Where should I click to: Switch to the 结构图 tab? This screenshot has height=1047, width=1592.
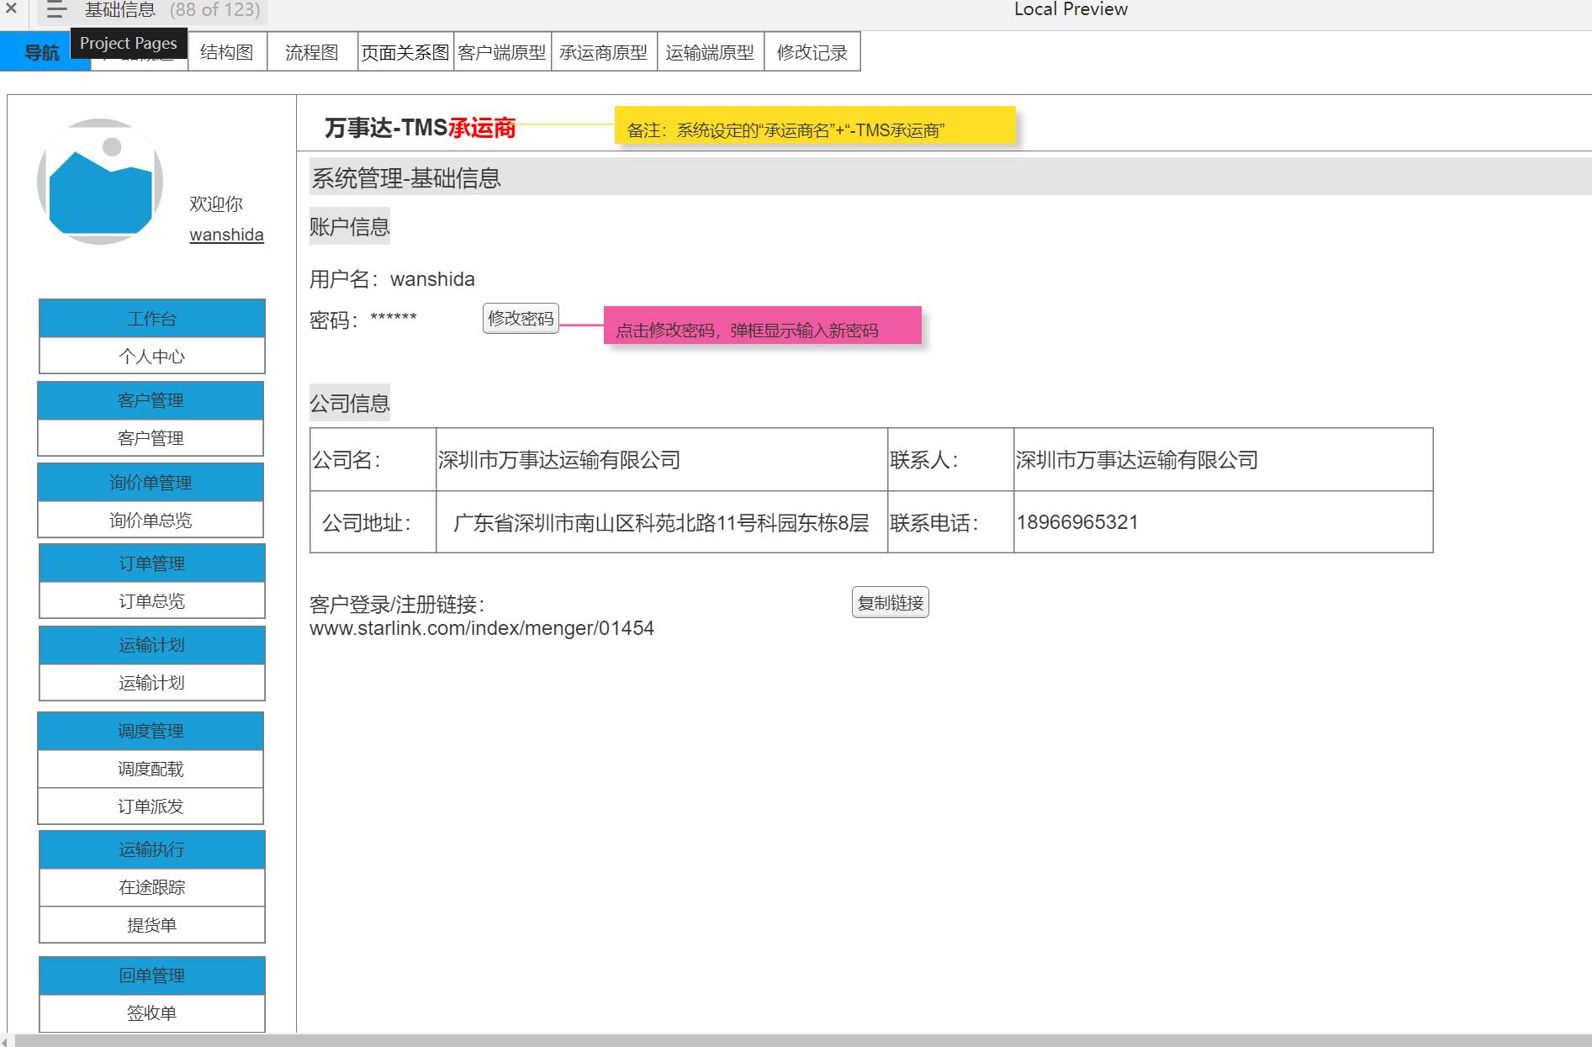[x=227, y=52]
